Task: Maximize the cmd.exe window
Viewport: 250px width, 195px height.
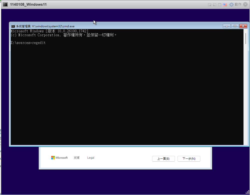Action: click(x=235, y=26)
